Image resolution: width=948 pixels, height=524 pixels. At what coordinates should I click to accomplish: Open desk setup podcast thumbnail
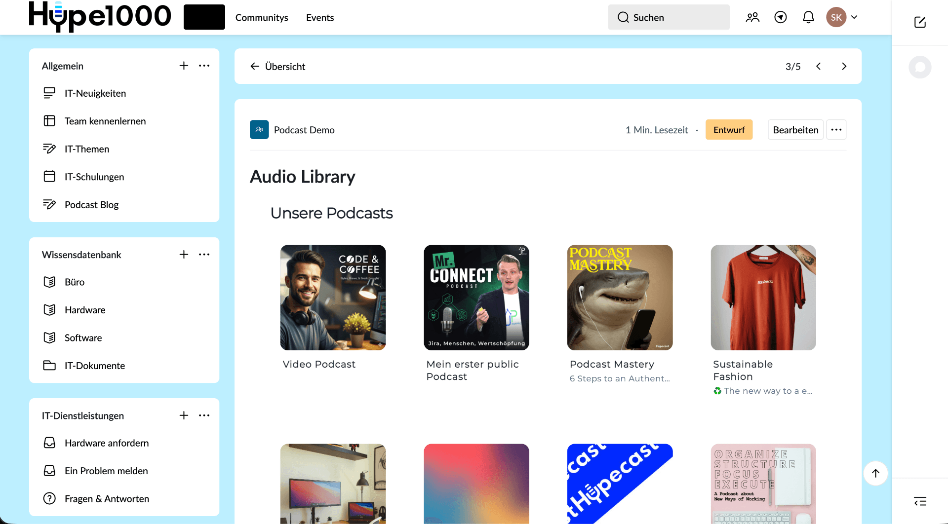click(333, 484)
